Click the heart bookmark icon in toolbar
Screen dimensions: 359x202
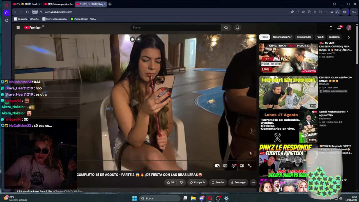[320, 12]
